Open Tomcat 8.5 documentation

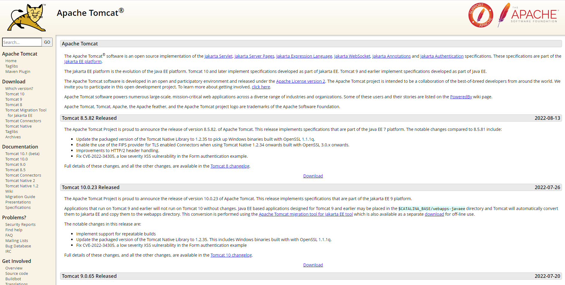pos(16,170)
